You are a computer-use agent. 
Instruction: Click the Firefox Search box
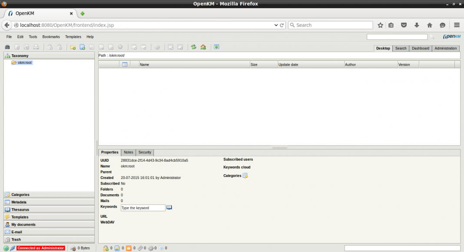[x=331, y=25]
